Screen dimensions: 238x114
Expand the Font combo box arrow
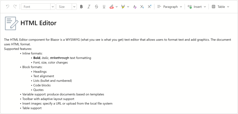point(53,7)
